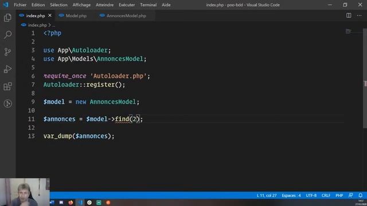Click the PHP file icon in breadcrumb

(24, 25)
